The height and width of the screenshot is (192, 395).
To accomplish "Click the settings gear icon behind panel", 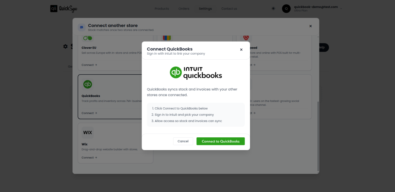I will tap(66, 47).
